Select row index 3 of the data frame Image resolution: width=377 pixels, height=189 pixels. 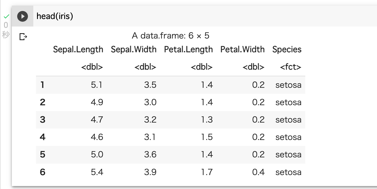42,120
